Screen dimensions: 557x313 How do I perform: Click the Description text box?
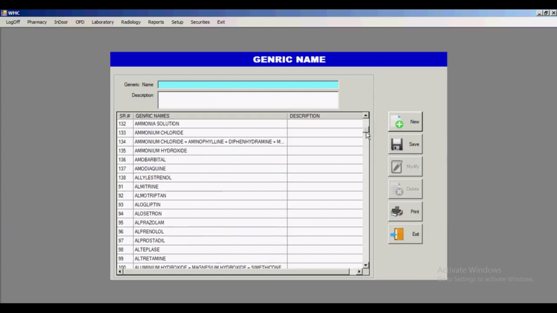(248, 99)
